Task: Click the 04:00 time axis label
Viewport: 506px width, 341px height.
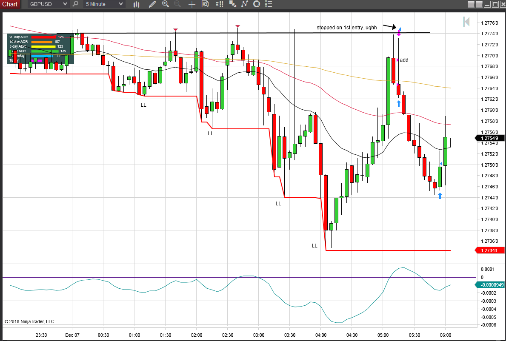Action: click(321, 335)
